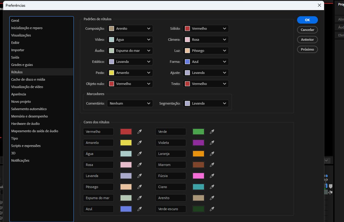344x222 pixels.
Task: Close the Preferências dialog
Action: click(319, 5)
